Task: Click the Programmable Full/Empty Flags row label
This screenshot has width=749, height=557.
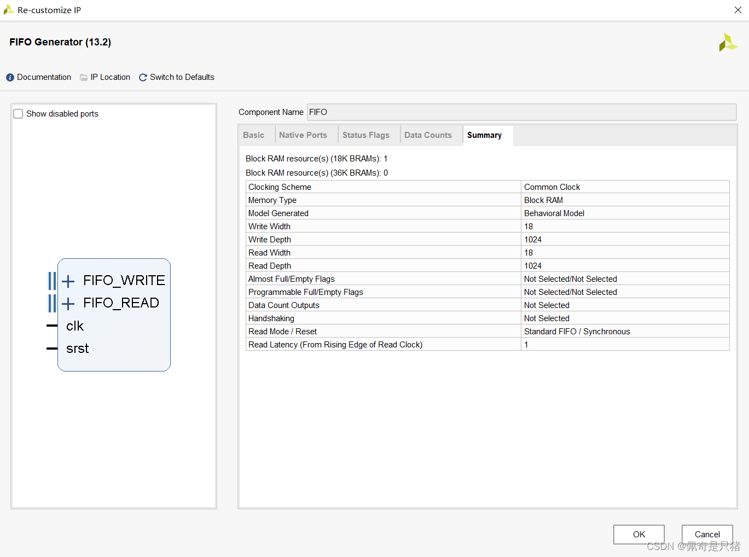Action: point(306,292)
